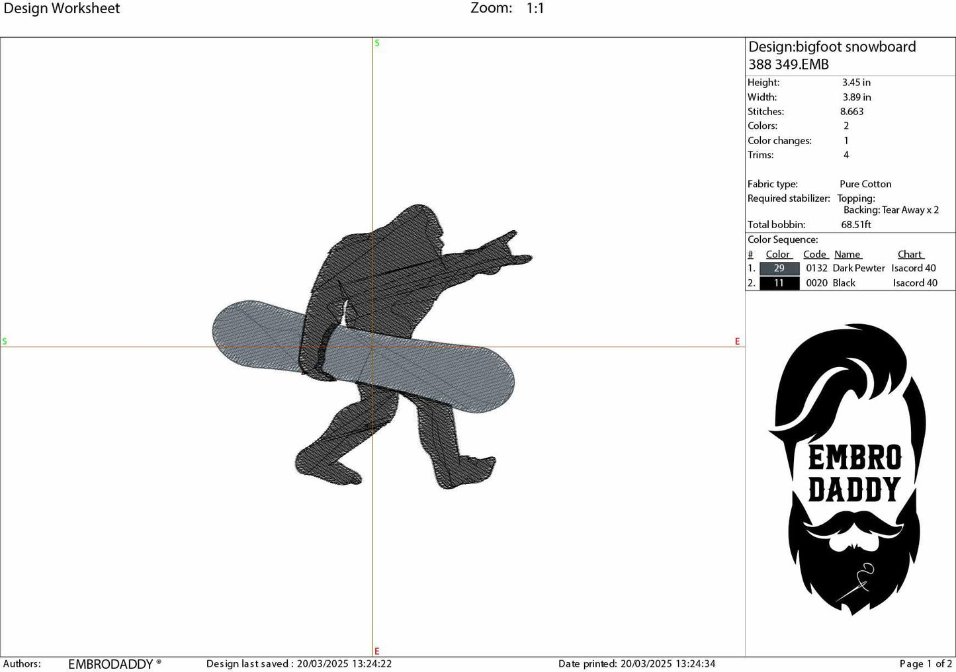The width and height of the screenshot is (956, 672).
Task: Click the 'Name' column header
Action: pyautogui.click(x=847, y=255)
